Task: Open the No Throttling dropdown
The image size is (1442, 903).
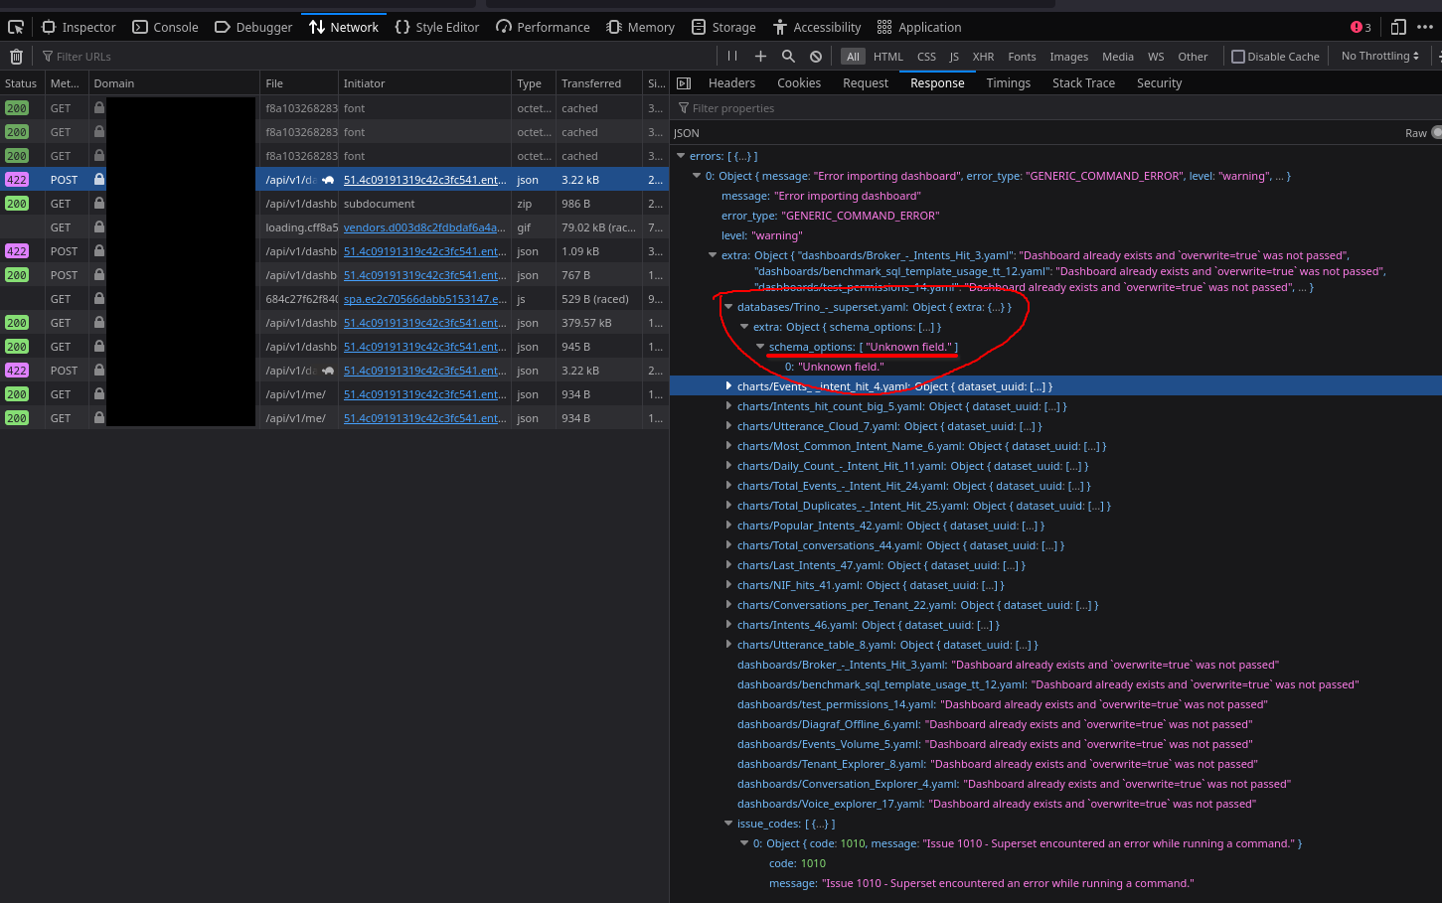Action: 1380,56
